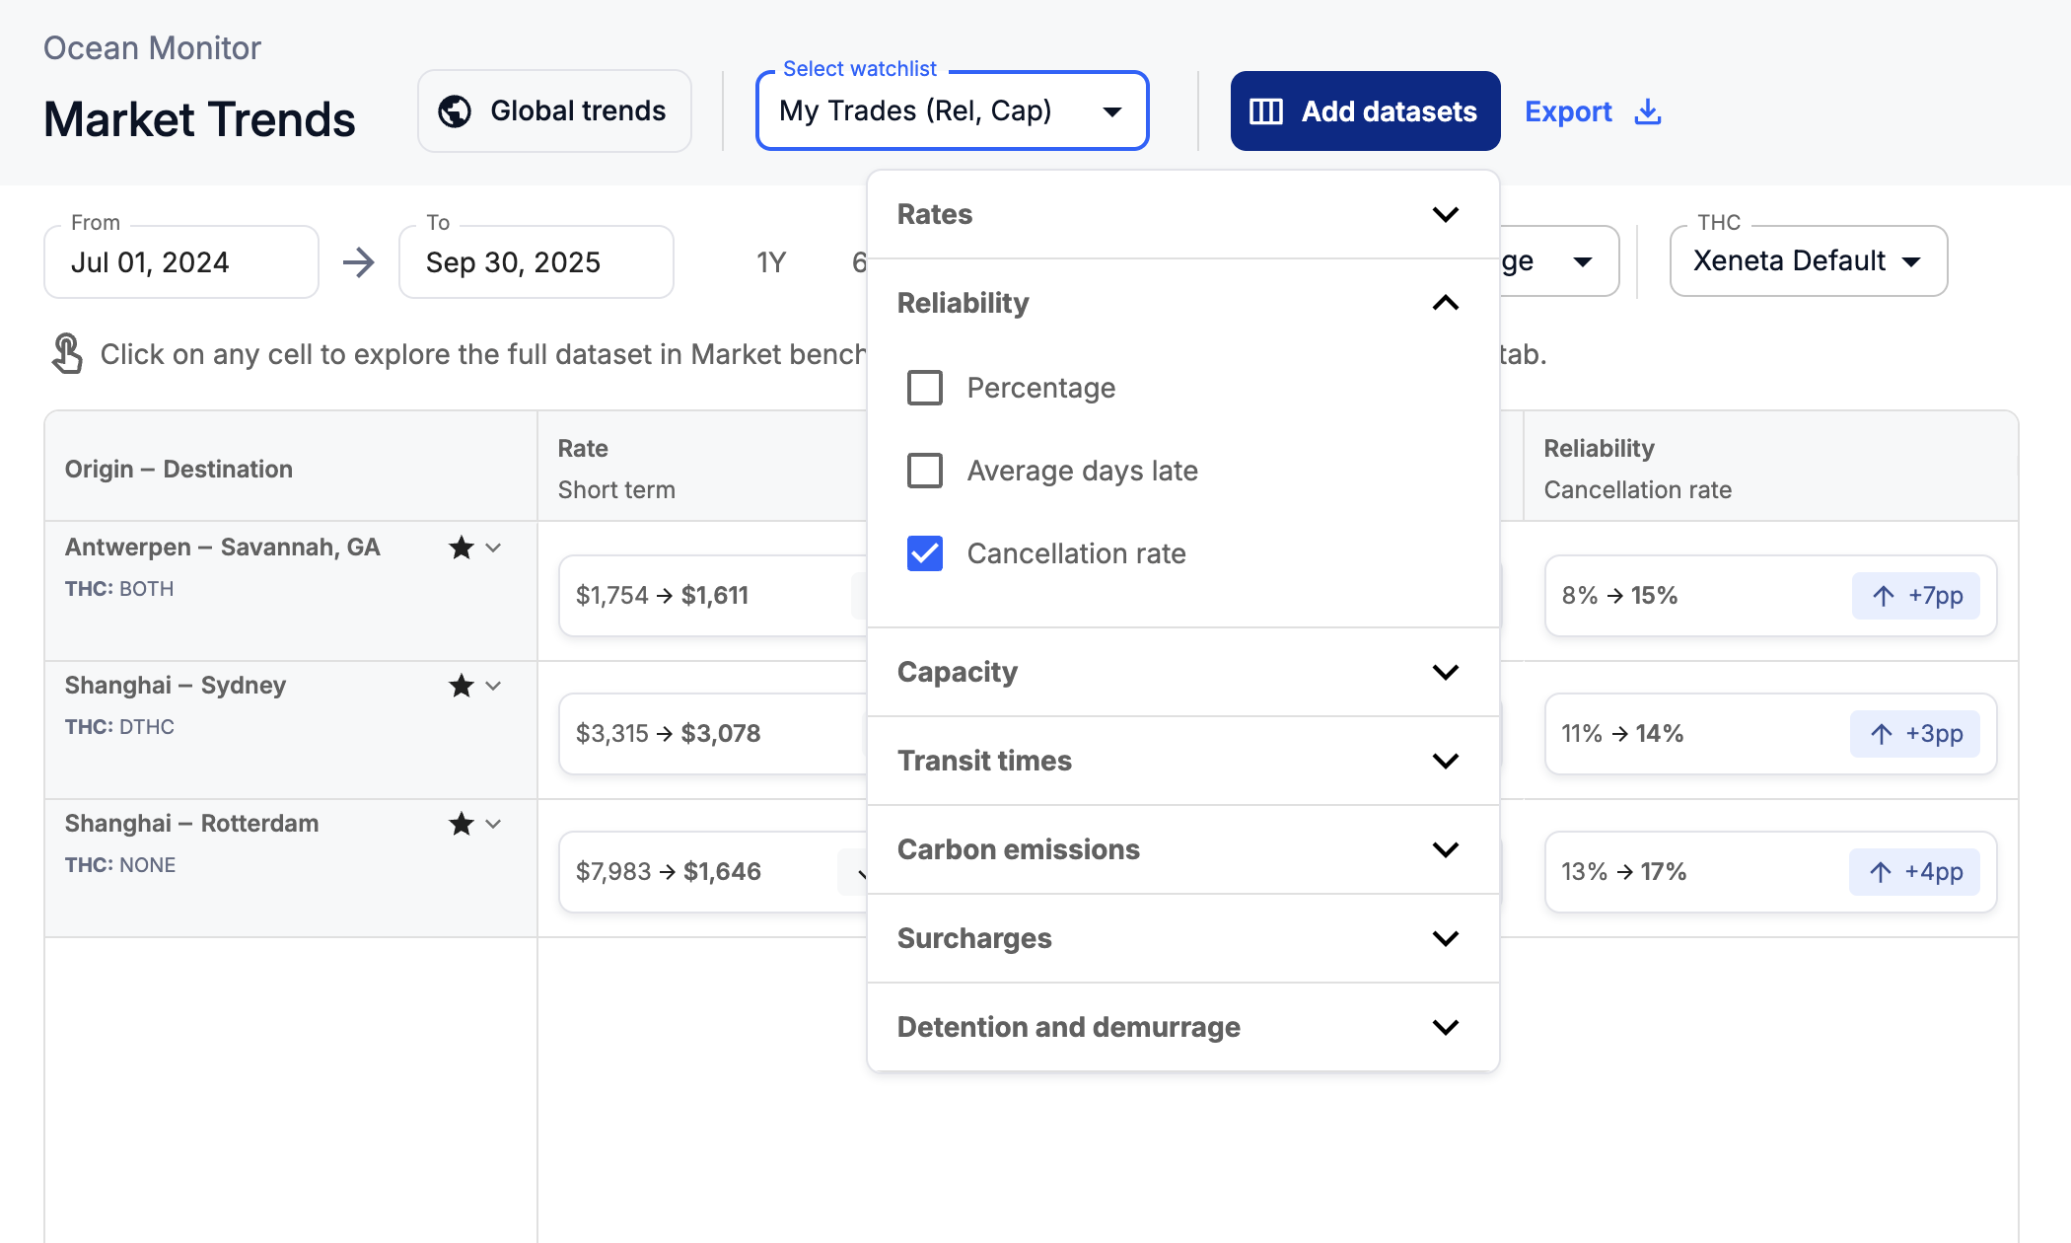Select the 1Y time range
2071x1243 pixels.
pos(771,262)
